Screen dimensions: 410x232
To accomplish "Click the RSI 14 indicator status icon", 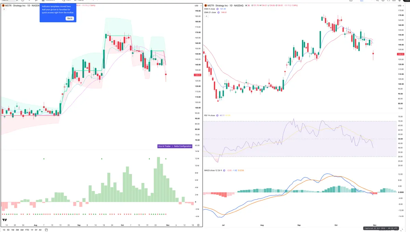I will pos(218,115).
